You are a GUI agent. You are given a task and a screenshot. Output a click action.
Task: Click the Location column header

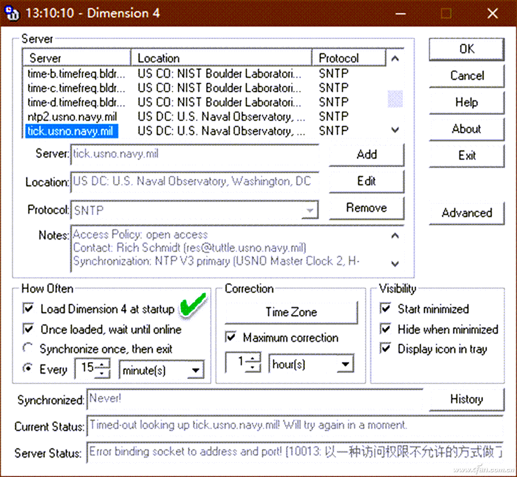221,58
